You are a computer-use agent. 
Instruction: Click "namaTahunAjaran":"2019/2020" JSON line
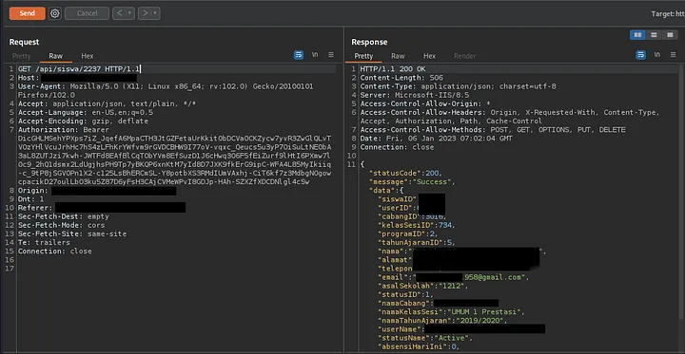[442, 321]
